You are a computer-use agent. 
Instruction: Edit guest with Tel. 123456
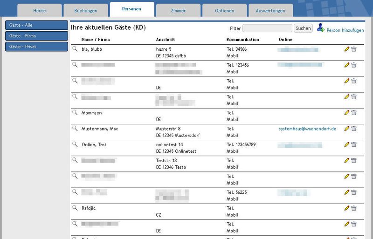[347, 65]
